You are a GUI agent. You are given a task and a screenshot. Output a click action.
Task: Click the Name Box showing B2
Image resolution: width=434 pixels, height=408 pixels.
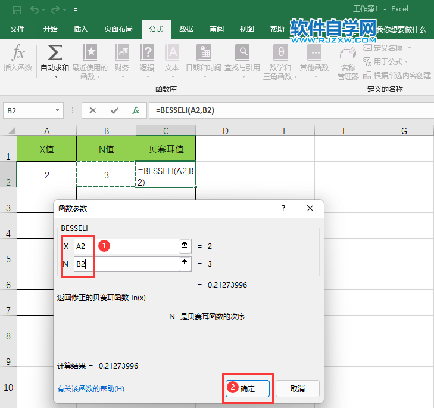click(28, 110)
